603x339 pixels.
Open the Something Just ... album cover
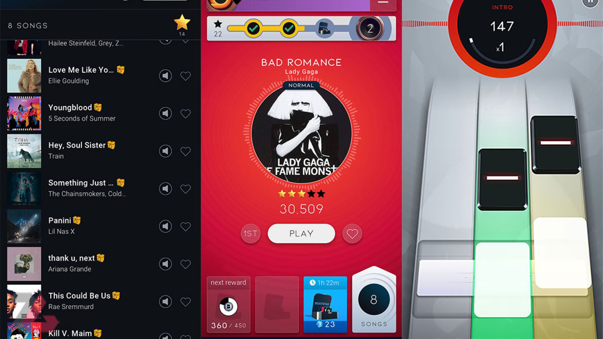(x=24, y=189)
